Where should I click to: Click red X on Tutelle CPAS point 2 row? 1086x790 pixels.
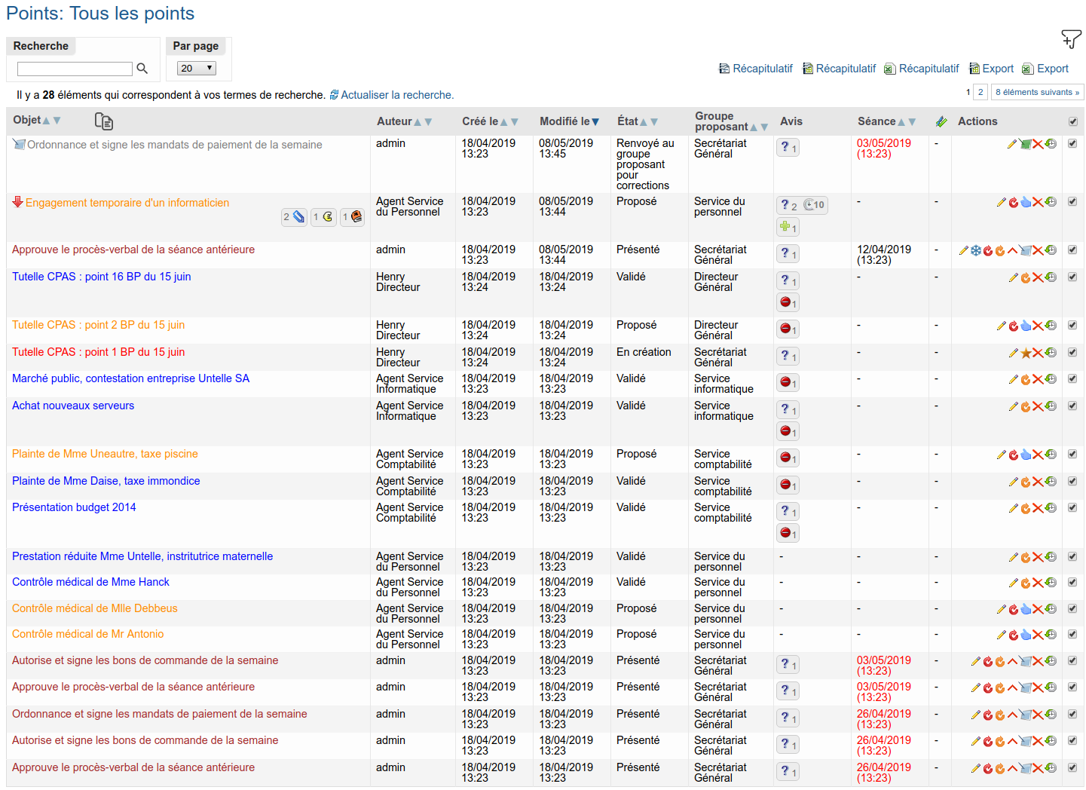pos(1038,326)
